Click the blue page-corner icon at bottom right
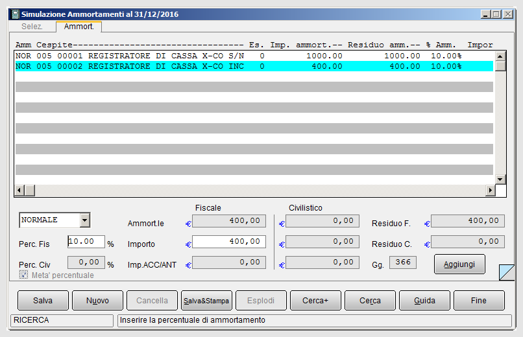523x337 pixels. (507, 272)
